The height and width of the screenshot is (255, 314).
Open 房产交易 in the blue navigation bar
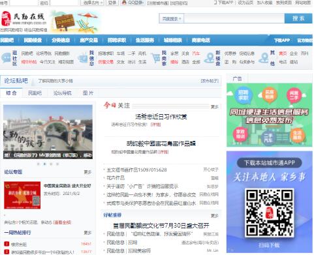point(89,40)
